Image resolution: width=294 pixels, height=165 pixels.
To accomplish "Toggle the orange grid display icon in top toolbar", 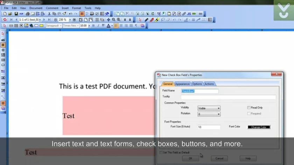I will coord(82,14).
